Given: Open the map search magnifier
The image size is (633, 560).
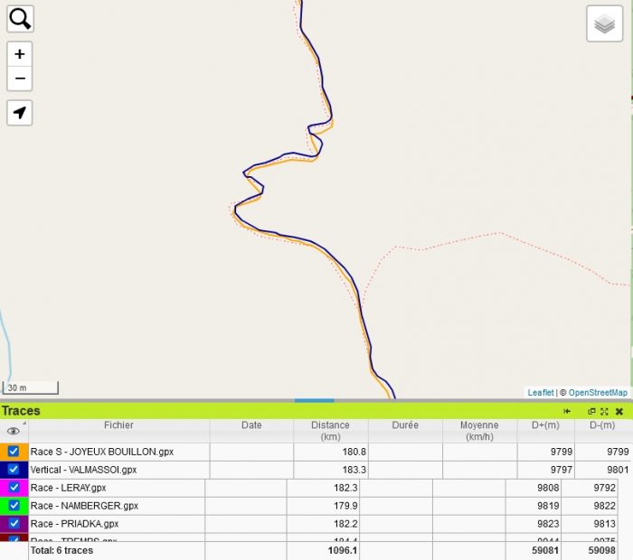Looking at the screenshot, I should click(x=20, y=19).
